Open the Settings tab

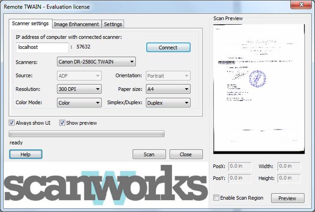pos(113,24)
